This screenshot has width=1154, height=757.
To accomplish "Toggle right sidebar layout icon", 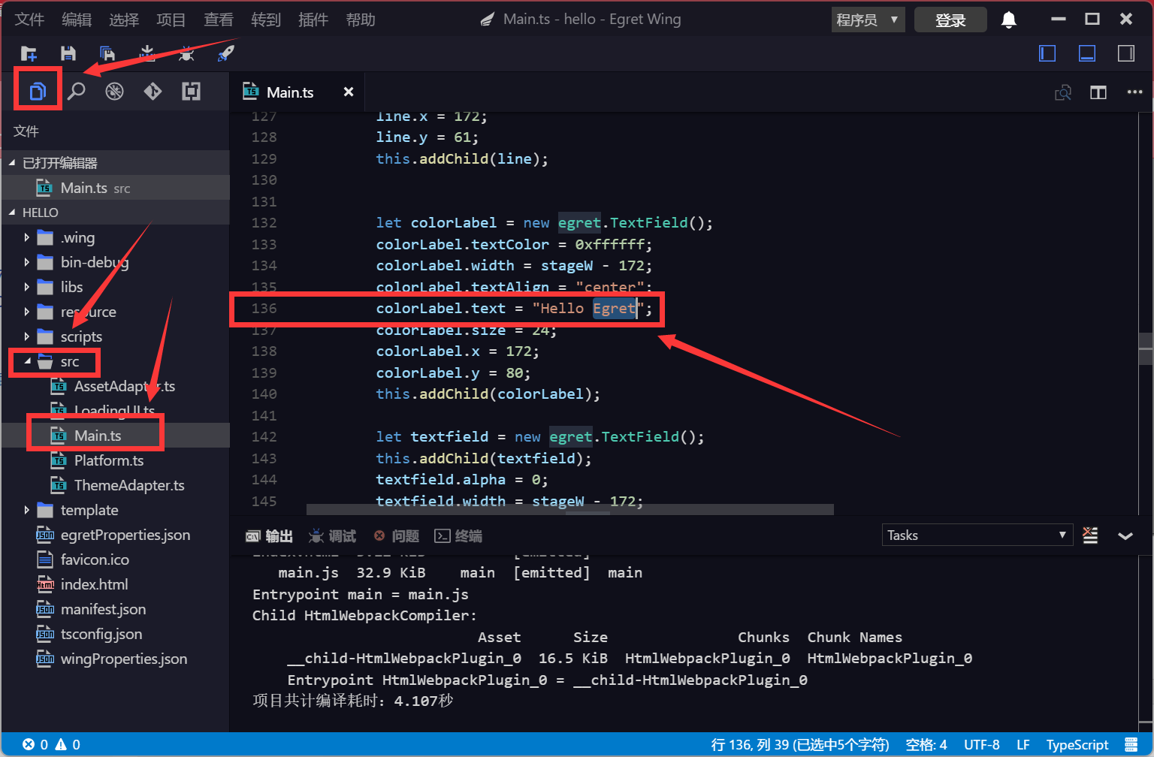I will pyautogui.click(x=1126, y=53).
